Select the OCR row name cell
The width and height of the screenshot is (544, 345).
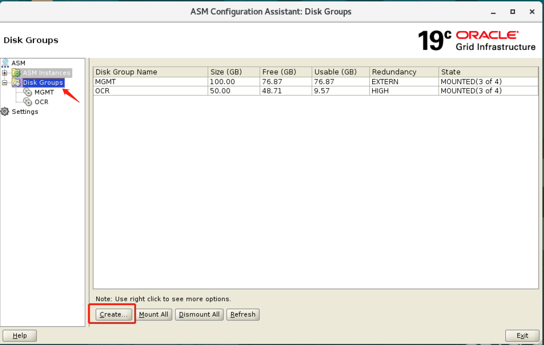point(150,91)
